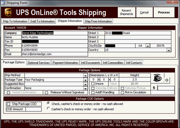Click the Cancel button
Viewport: 180px width, 128px height.
click(x=144, y=12)
